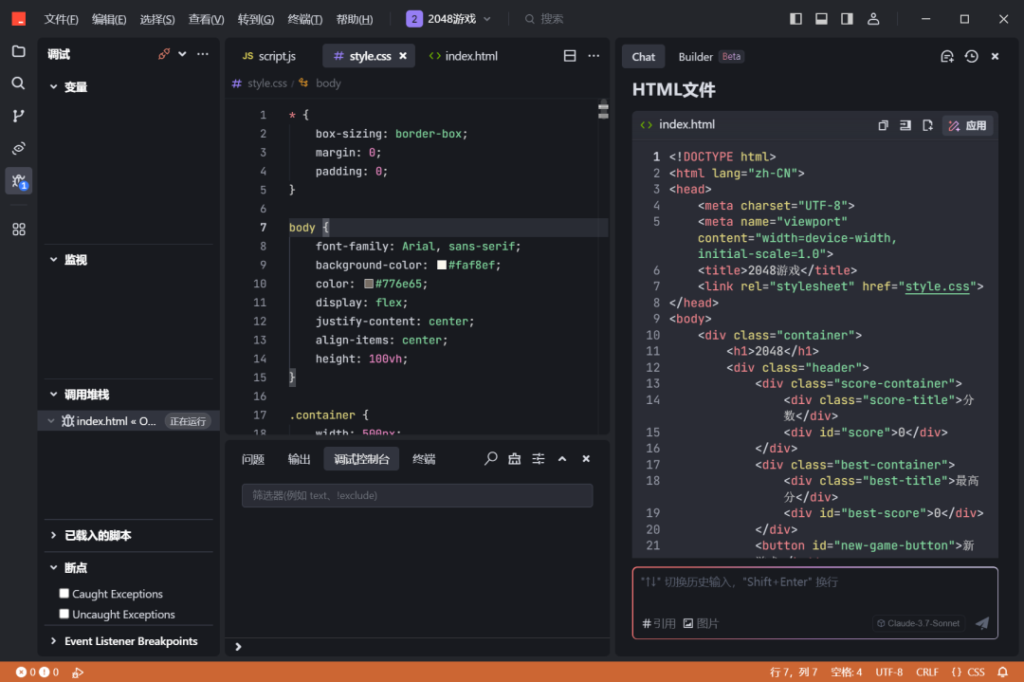Open the account profile icon

tap(873, 19)
